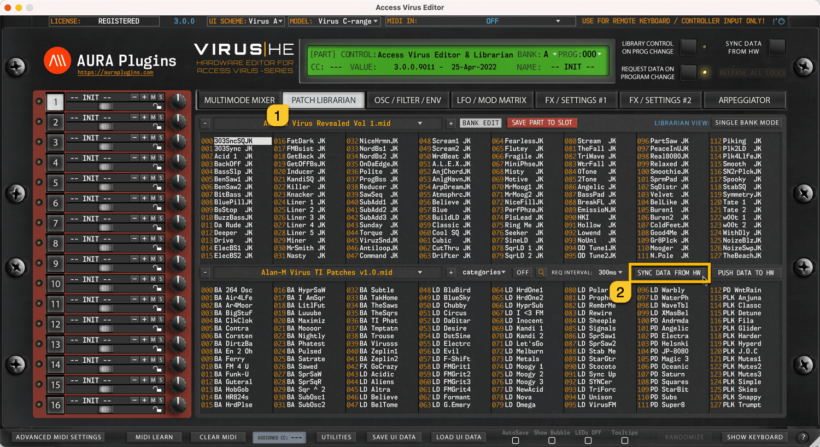Open the REQ INTERVAL 300ms dropdown
Screen dimensions: 820x447
[x=611, y=272]
